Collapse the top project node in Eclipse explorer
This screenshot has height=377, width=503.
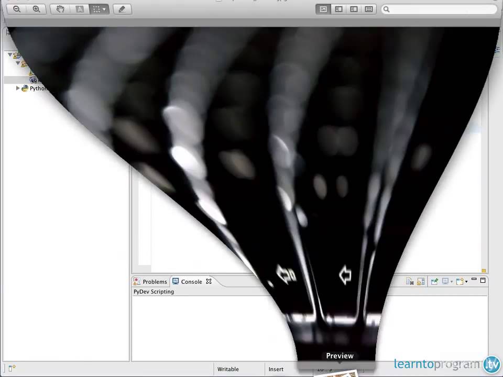(10, 55)
